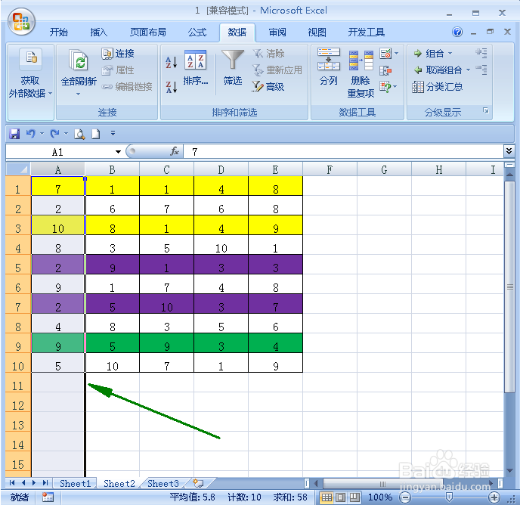Open Excel Help question mark

coord(457,32)
